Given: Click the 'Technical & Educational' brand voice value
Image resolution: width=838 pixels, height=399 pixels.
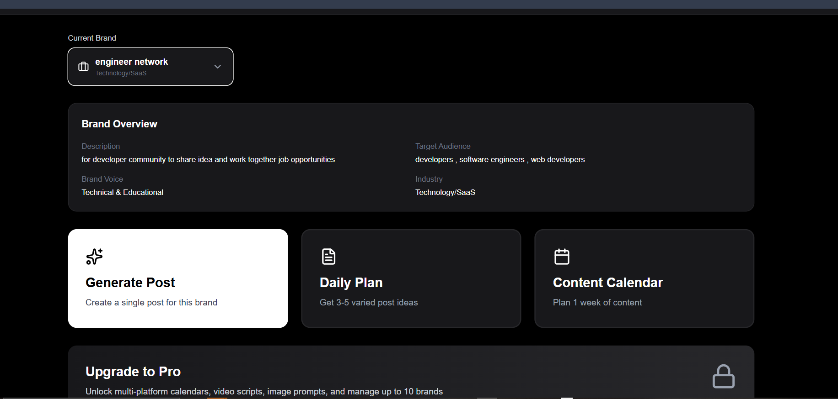Looking at the screenshot, I should point(123,193).
